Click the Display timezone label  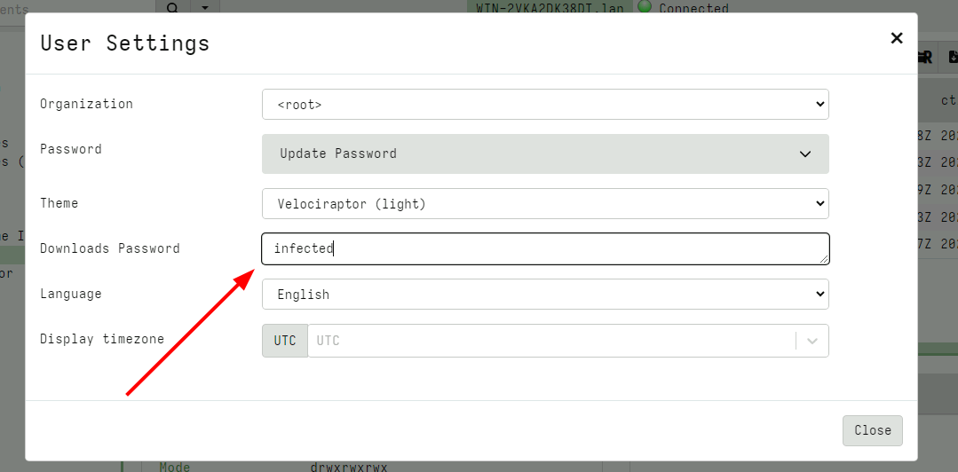pos(102,339)
